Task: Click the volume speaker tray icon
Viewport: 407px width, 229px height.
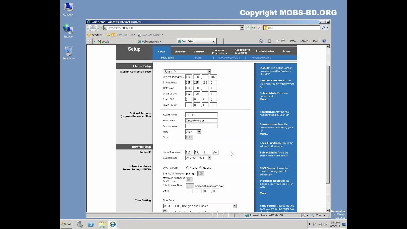Action: 325,224
